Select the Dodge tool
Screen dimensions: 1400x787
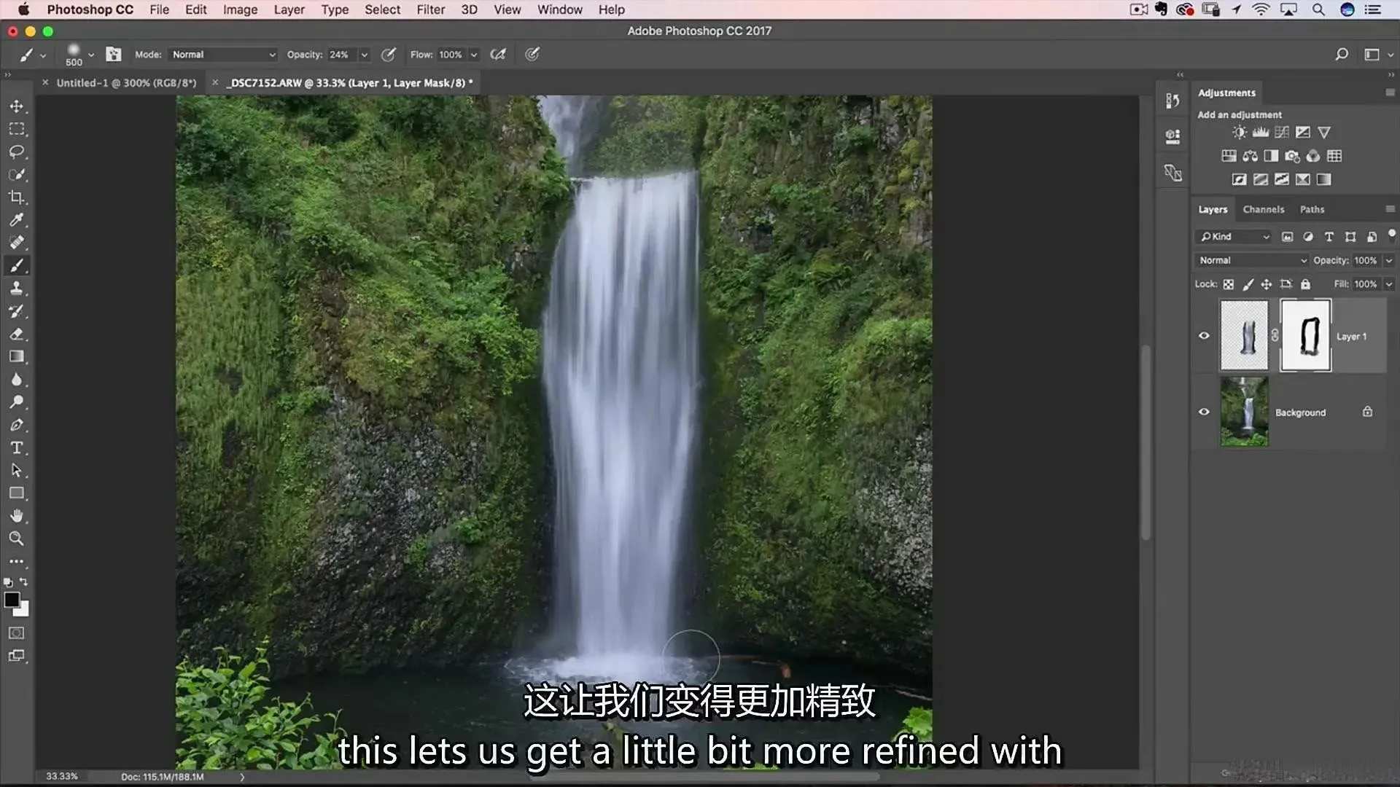coord(17,402)
